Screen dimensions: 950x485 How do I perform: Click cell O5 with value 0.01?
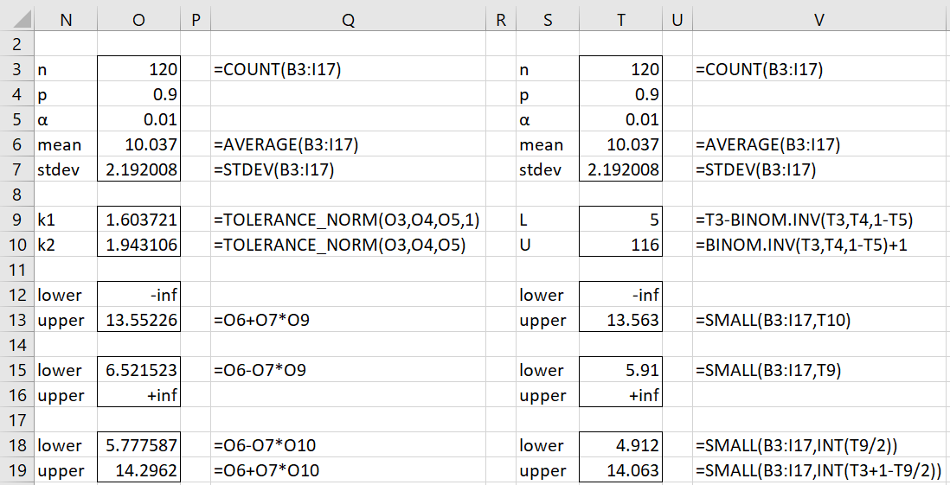tap(138, 119)
